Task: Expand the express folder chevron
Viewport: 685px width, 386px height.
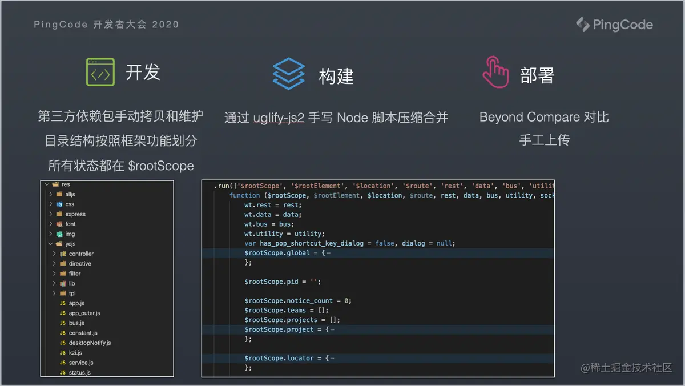Action: pos(51,214)
